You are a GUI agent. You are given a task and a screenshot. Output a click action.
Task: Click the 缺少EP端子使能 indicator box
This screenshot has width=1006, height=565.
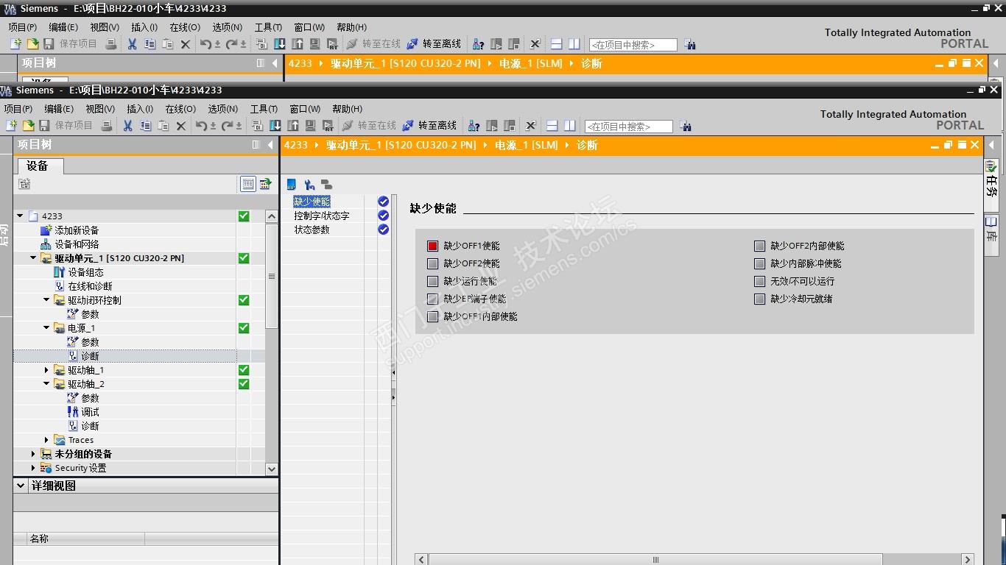click(x=432, y=299)
